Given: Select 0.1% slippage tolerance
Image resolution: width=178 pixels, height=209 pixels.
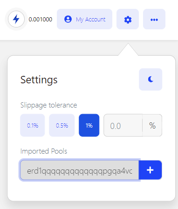Looking at the screenshot, I should point(33,125).
